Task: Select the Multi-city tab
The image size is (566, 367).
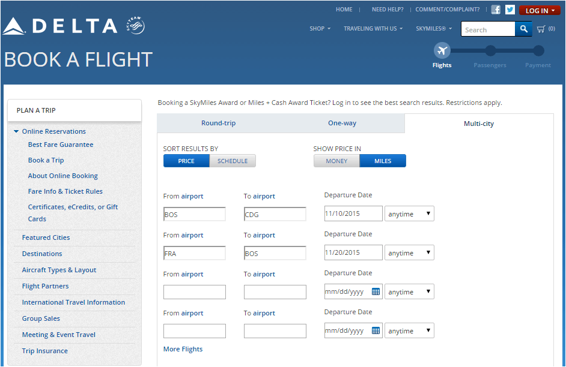Action: click(x=479, y=124)
